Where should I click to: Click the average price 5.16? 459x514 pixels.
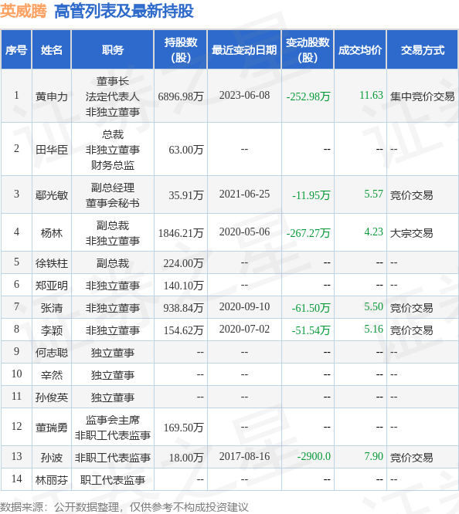tap(374, 329)
